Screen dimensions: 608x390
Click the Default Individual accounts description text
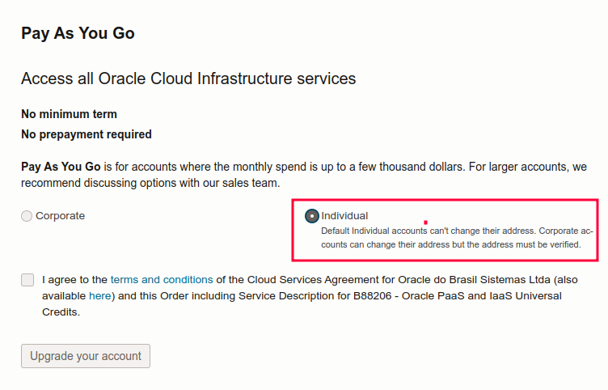(x=457, y=238)
